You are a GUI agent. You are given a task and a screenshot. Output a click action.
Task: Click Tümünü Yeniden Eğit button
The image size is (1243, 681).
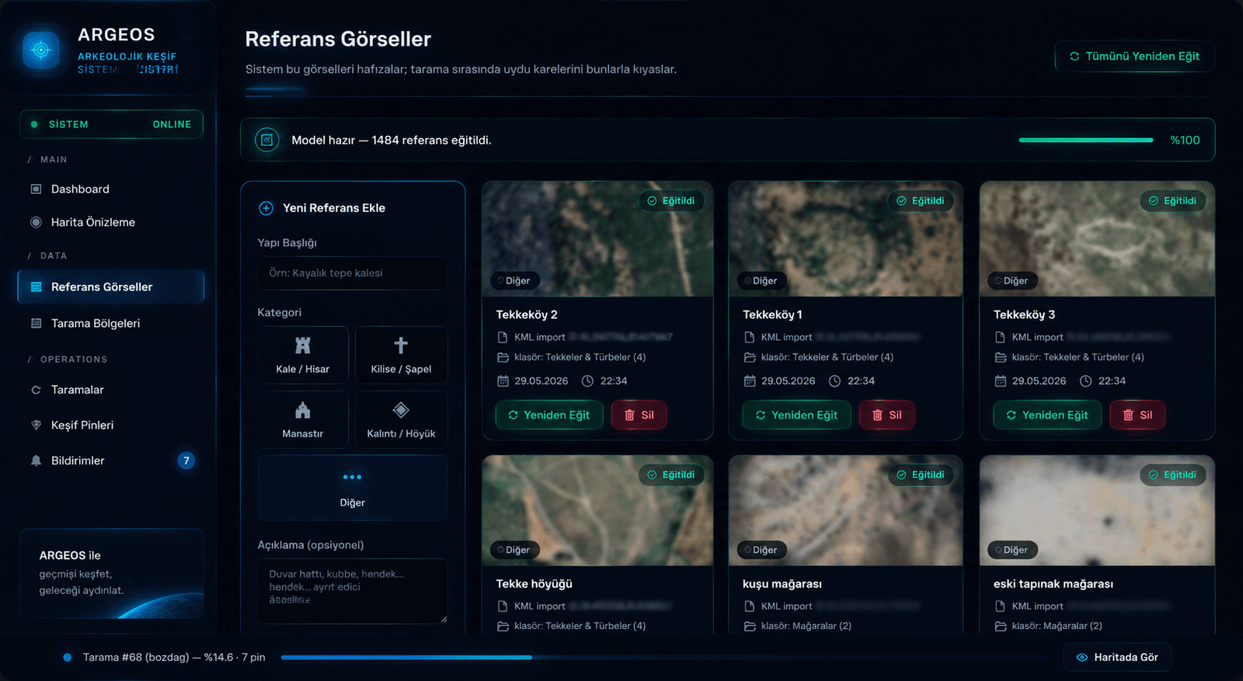pyautogui.click(x=1134, y=56)
